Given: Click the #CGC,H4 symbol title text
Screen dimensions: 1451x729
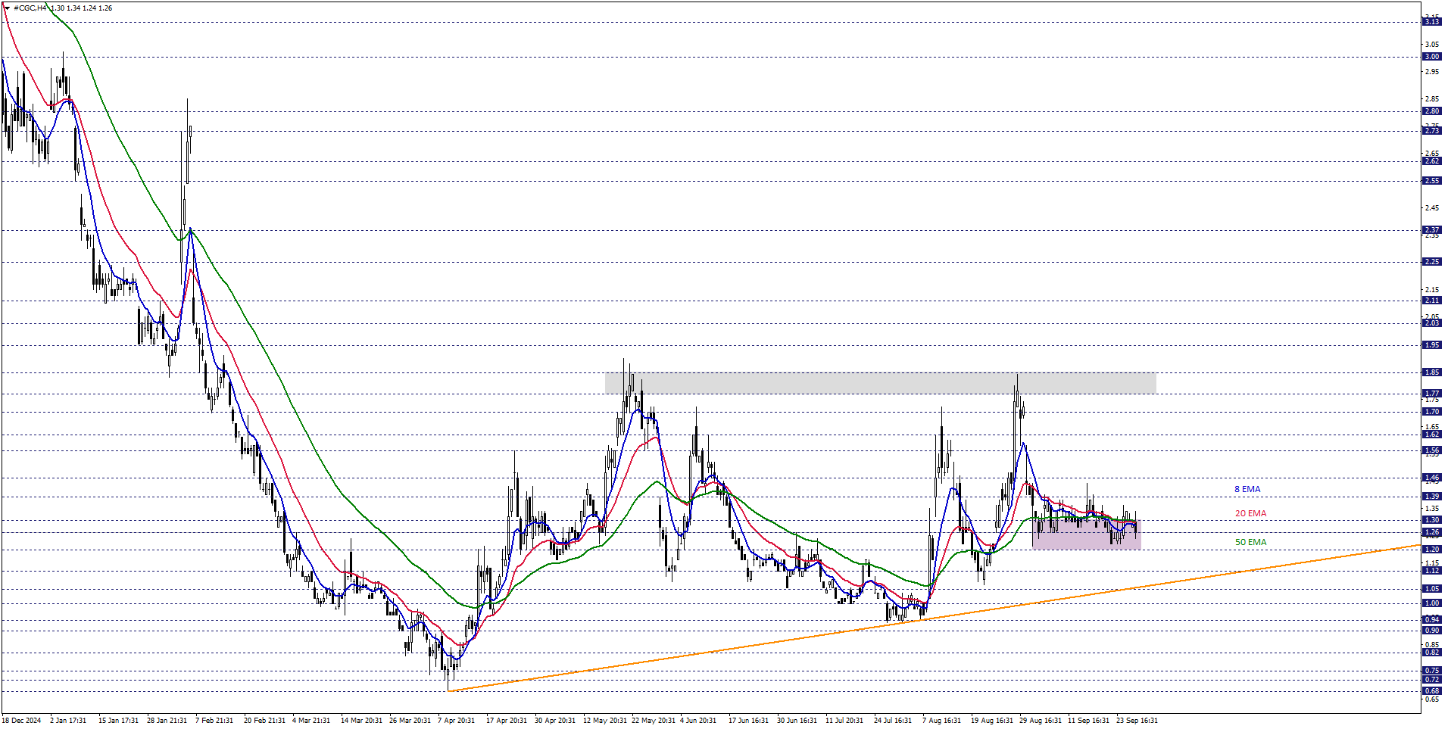Looking at the screenshot, I should (x=30, y=8).
